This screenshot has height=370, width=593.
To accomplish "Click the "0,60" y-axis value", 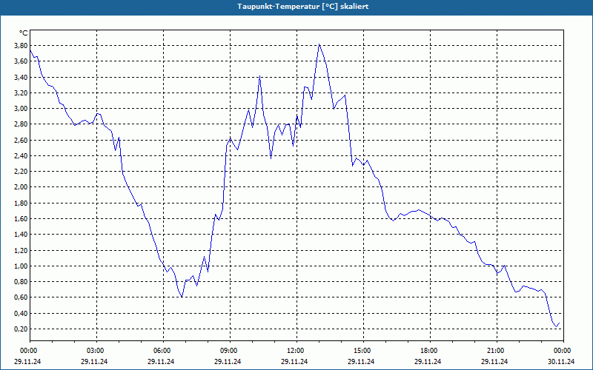I will tap(21, 297).
